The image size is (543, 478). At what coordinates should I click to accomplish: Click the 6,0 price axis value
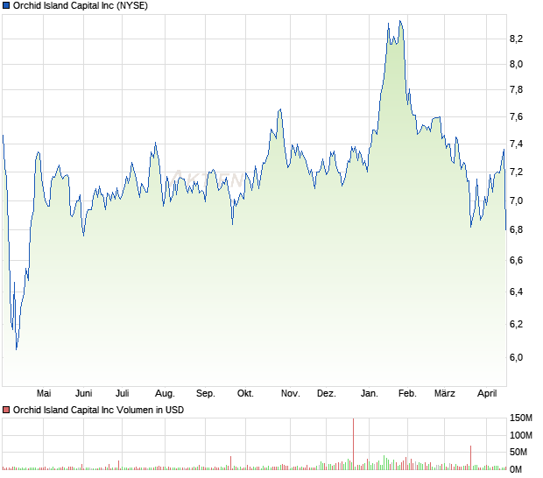point(516,357)
